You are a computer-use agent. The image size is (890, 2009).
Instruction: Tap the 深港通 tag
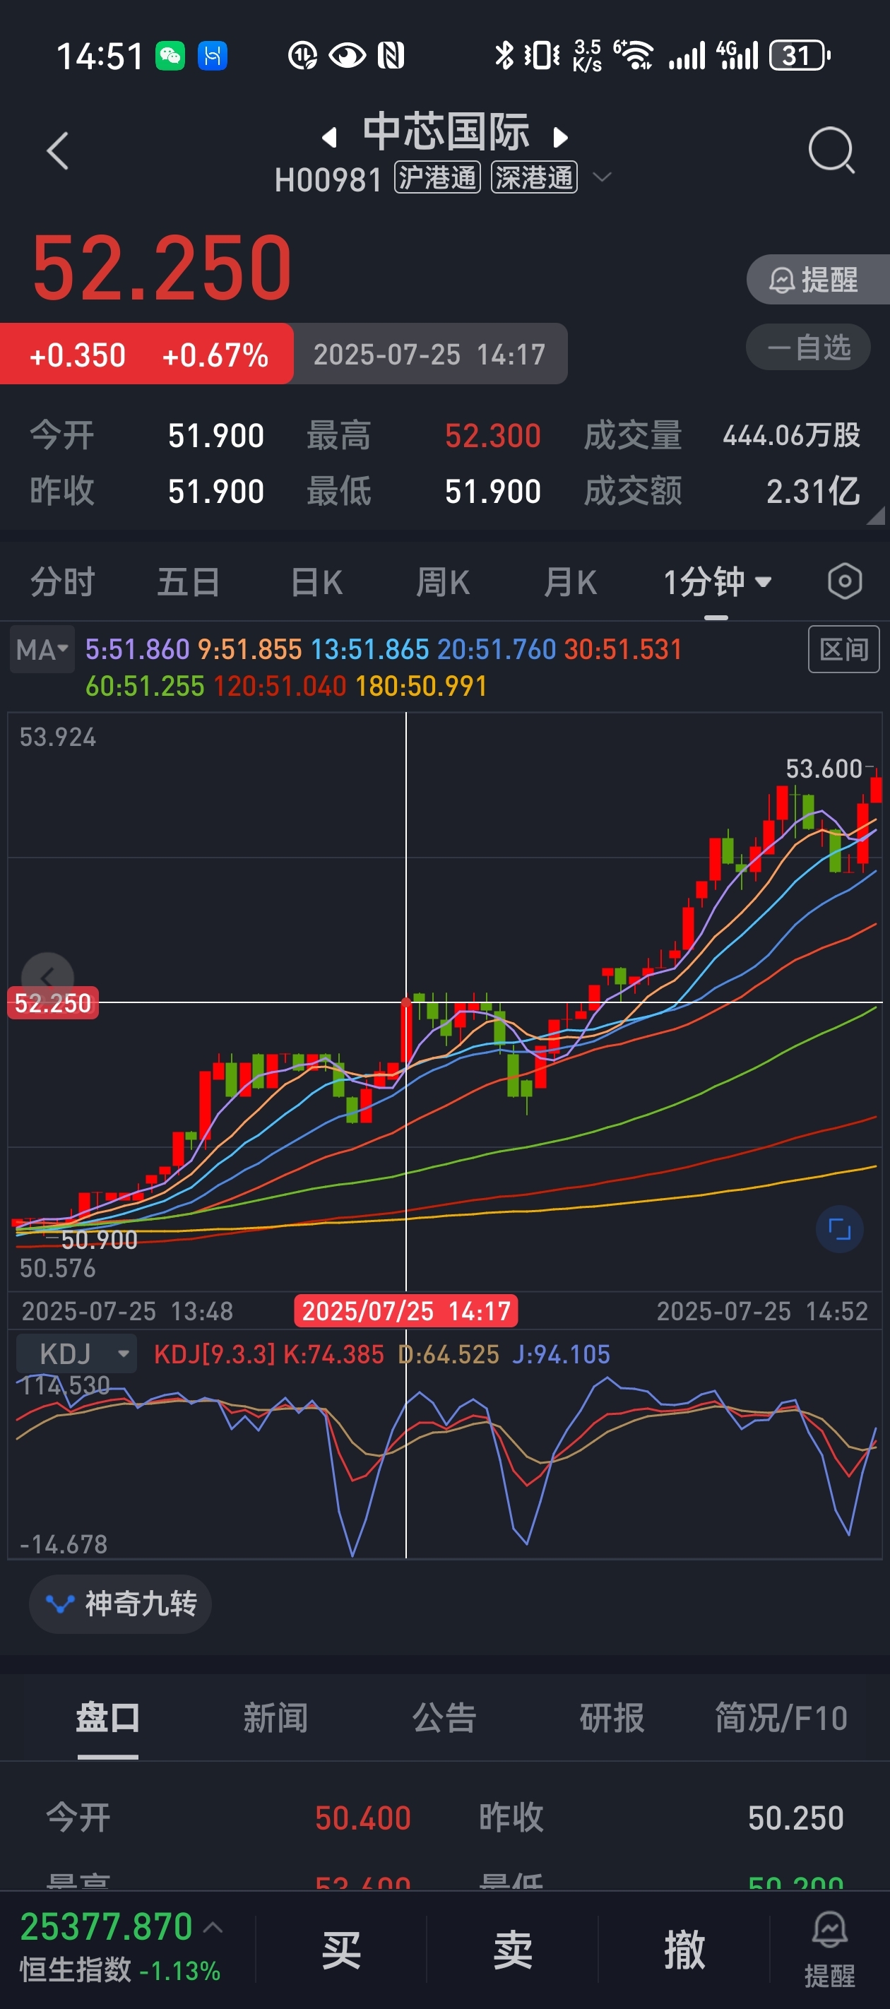533,178
